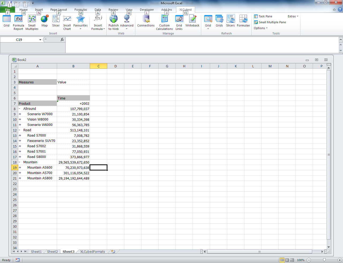Click the horizontal scrollbar
Screen dimensions: 343x263
259,252
